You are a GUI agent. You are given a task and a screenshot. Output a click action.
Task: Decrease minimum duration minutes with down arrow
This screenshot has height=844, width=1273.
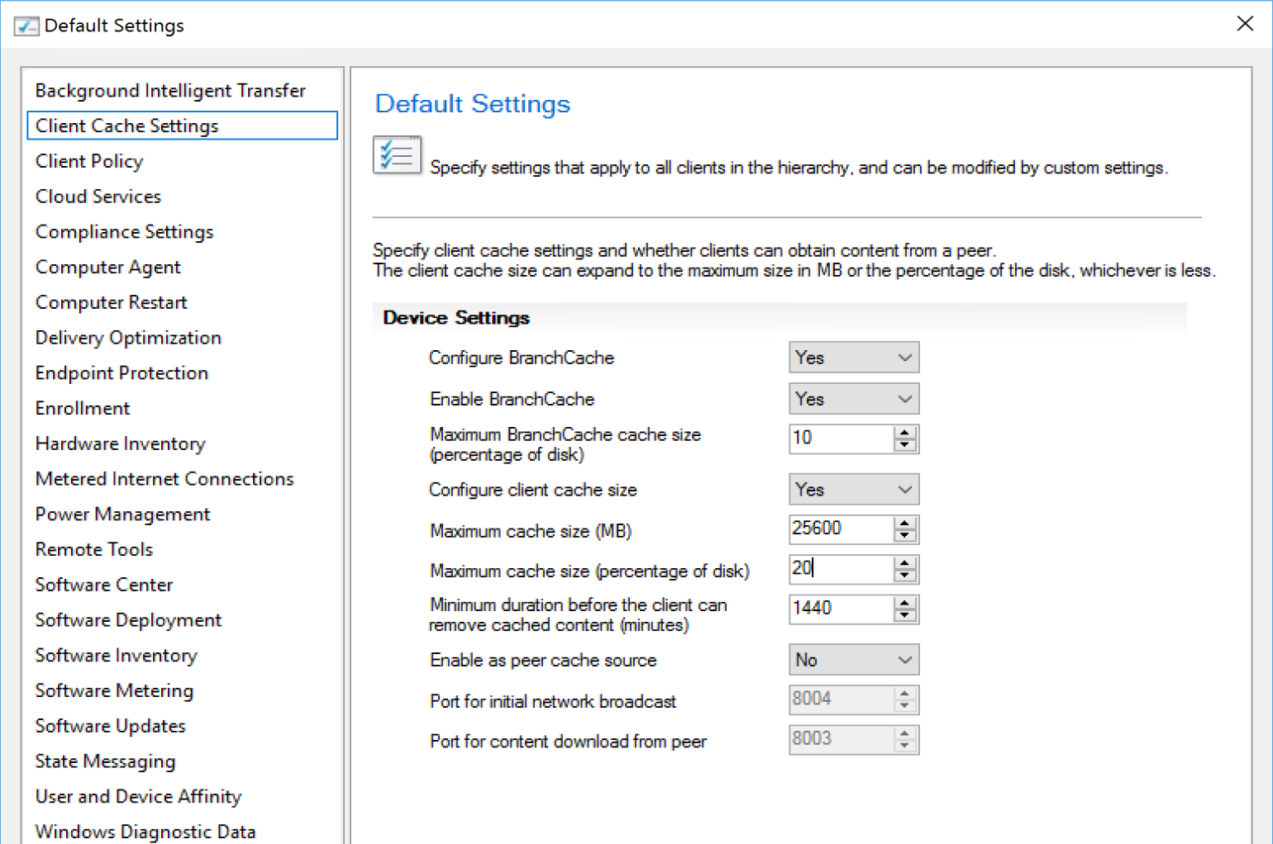(905, 616)
